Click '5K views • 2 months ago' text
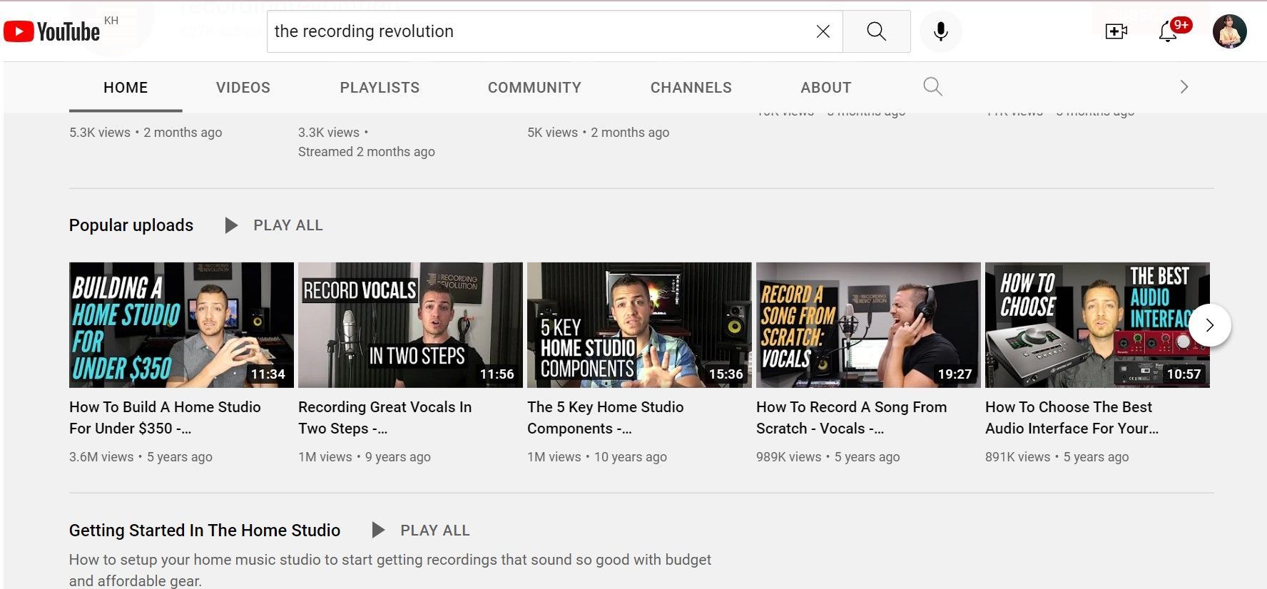The image size is (1267, 589). pos(599,133)
